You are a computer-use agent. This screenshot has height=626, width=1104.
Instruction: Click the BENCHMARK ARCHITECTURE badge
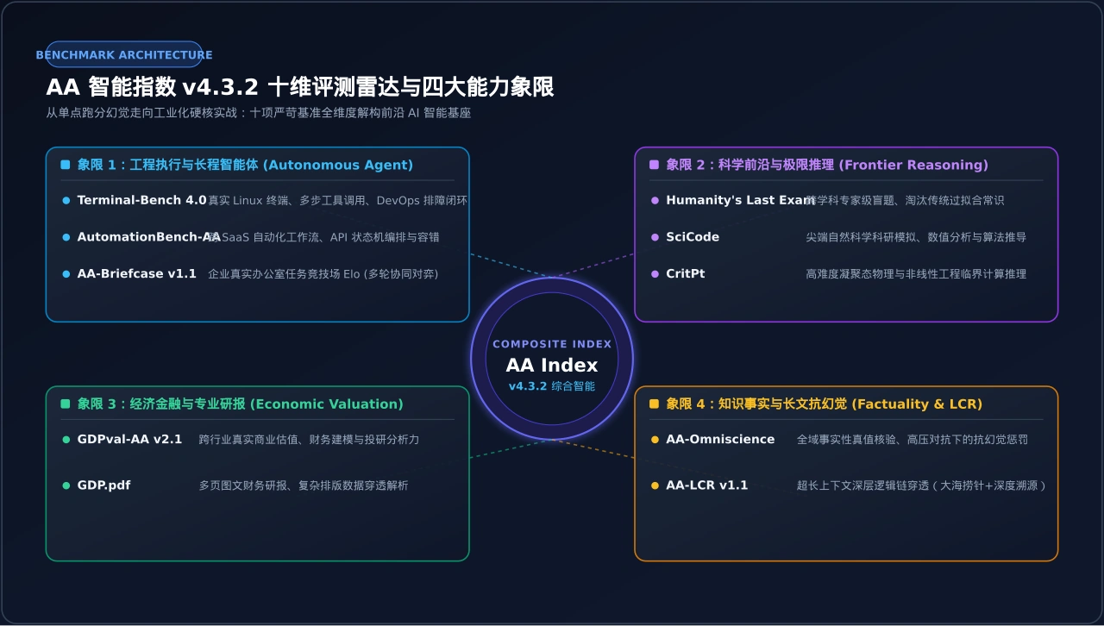[x=124, y=54]
